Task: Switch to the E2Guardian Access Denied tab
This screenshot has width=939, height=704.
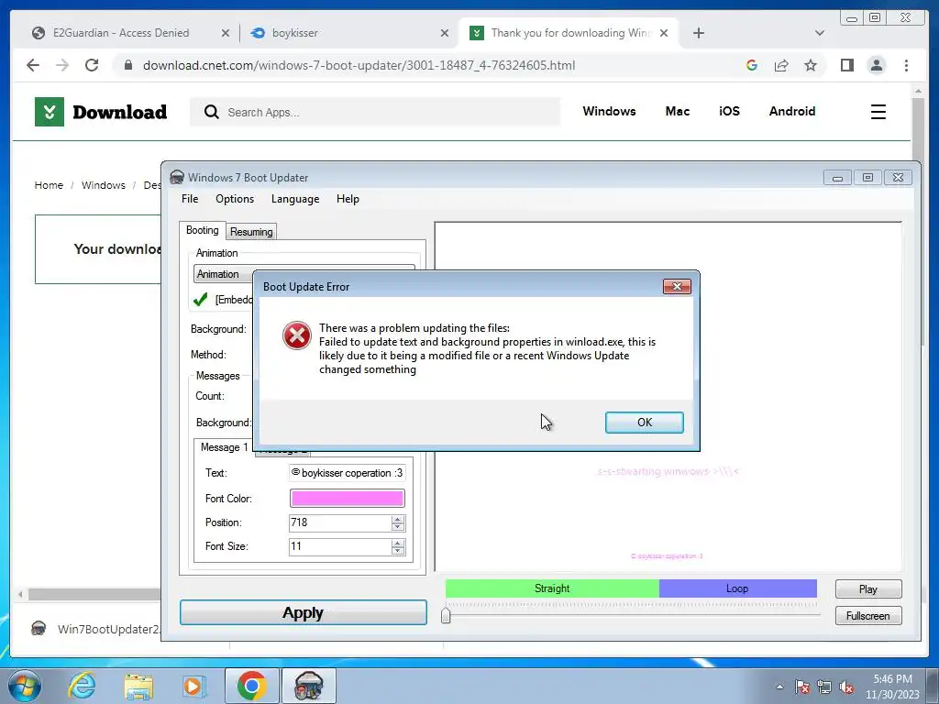Action: [x=120, y=33]
